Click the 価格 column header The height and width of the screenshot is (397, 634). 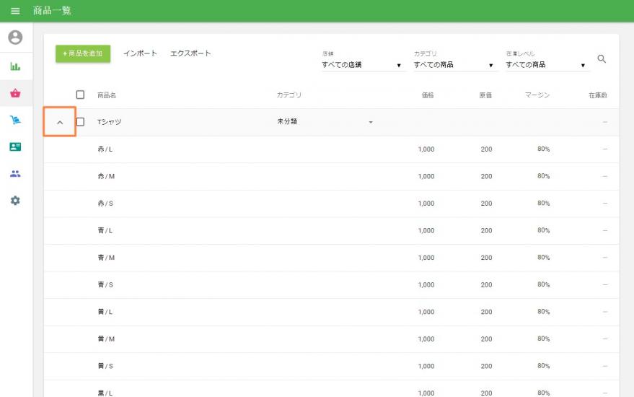point(428,95)
